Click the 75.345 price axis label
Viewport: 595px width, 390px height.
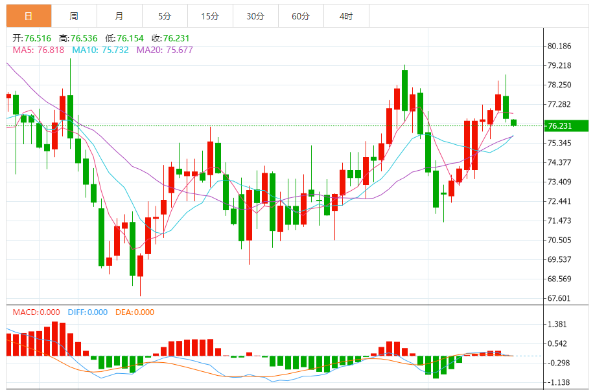coord(559,143)
